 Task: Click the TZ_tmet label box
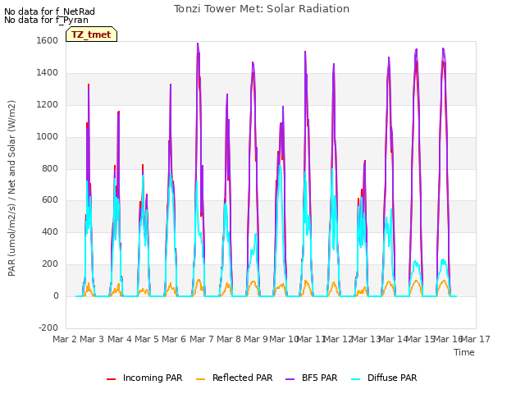coord(91,34)
